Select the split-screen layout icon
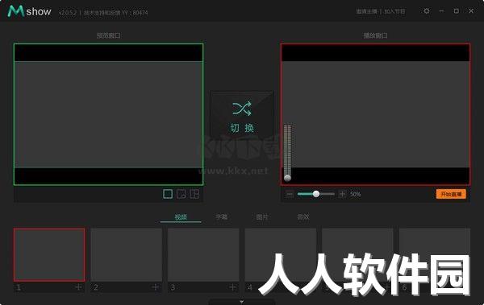Screen dimensions: 484x305 coord(194,194)
